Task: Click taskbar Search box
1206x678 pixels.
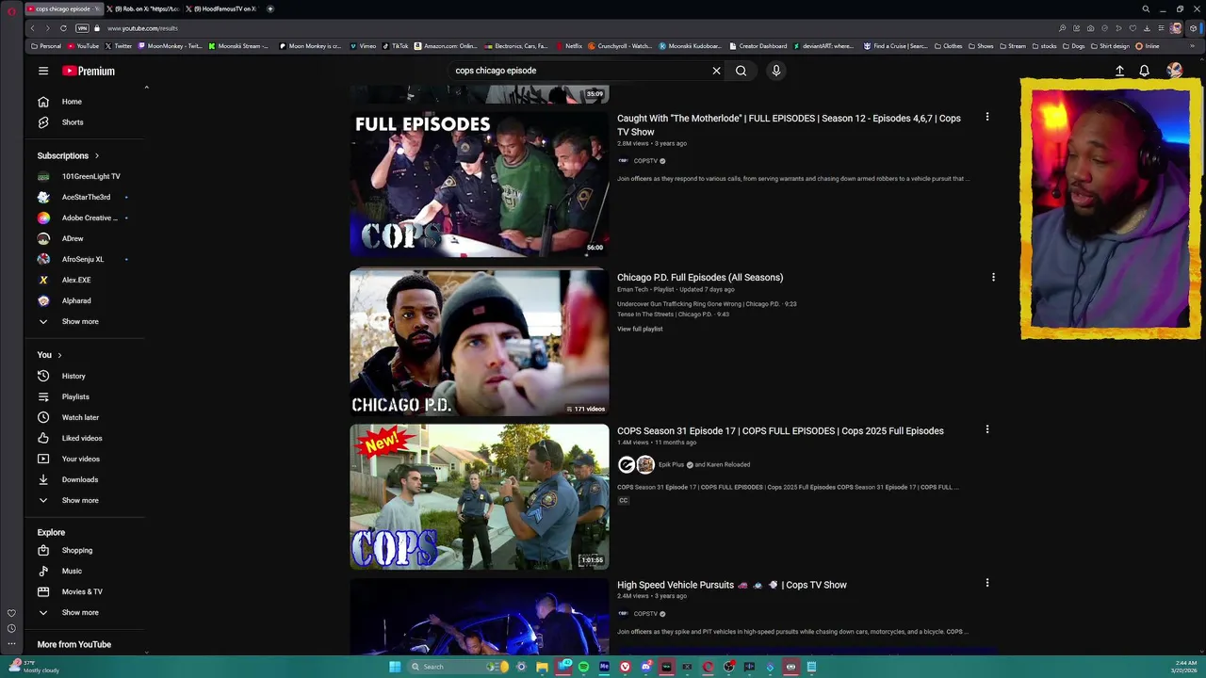Action: tap(457, 667)
